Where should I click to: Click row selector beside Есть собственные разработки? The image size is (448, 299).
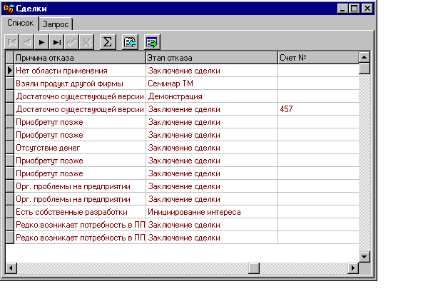coord(10,212)
